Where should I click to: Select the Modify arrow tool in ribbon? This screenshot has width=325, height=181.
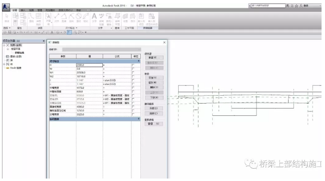tap(6, 18)
